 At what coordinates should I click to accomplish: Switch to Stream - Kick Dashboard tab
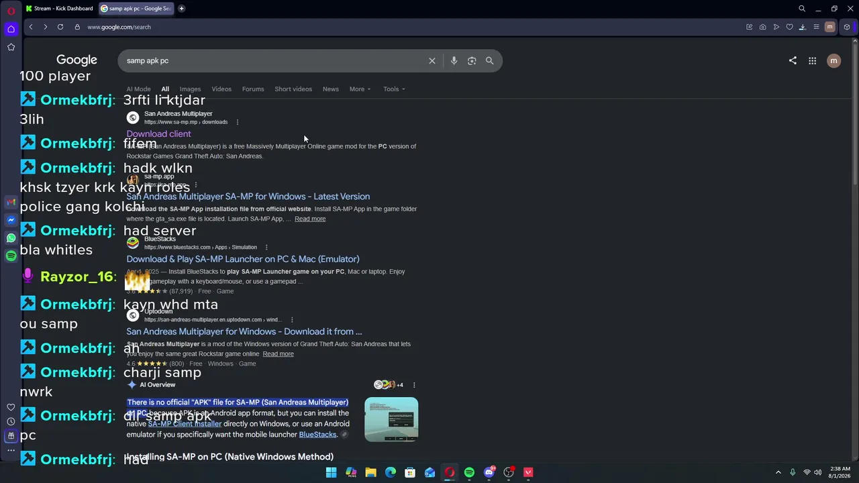tap(60, 9)
